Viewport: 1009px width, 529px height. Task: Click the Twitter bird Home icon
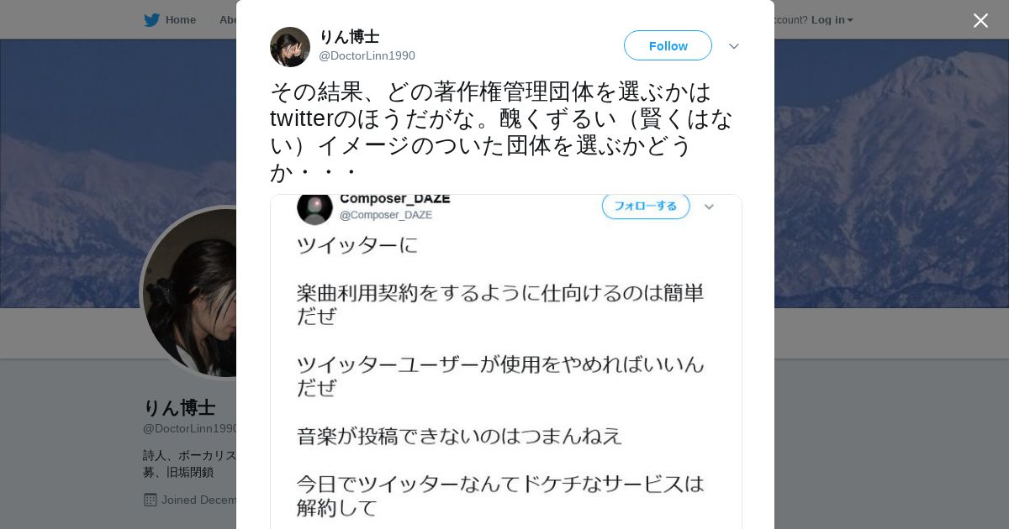click(151, 20)
